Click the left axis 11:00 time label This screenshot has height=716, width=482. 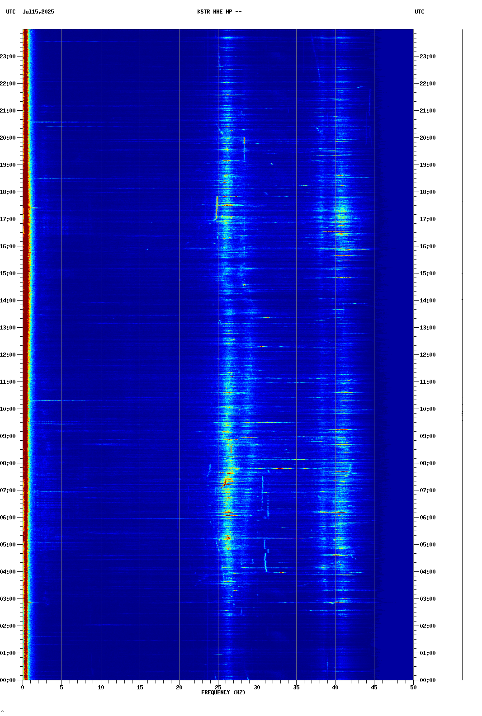[x=8, y=382]
